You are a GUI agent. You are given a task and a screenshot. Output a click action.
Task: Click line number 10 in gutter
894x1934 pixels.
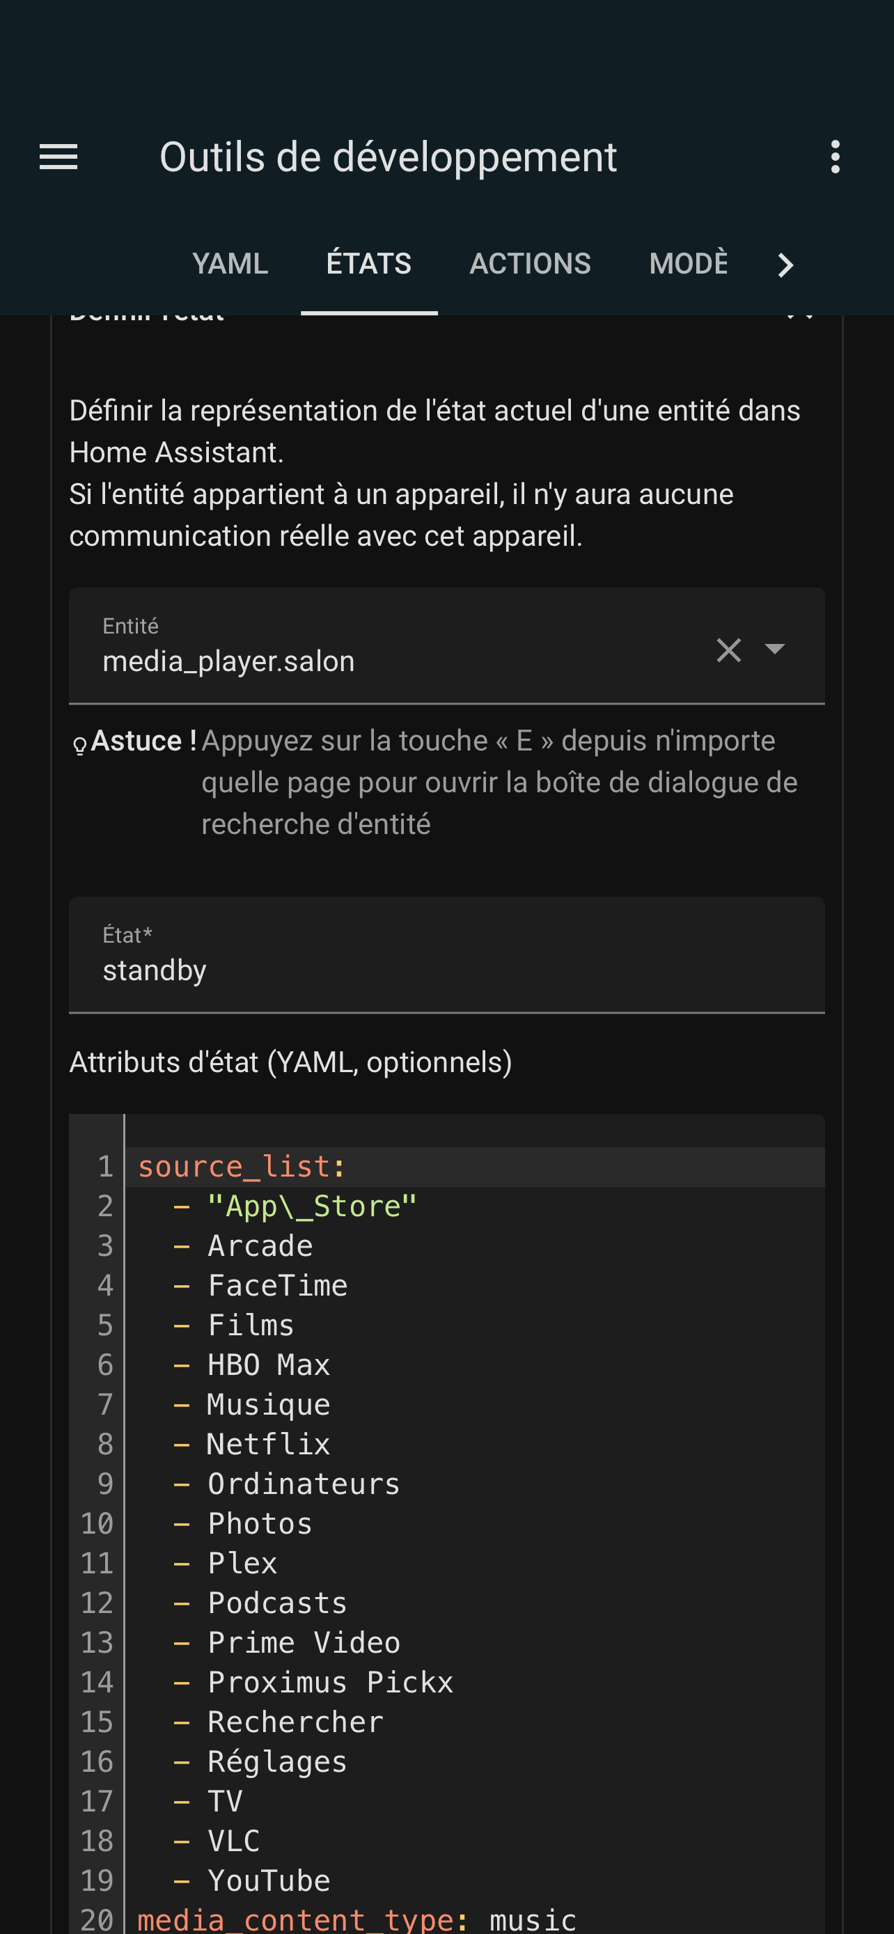pos(97,1524)
